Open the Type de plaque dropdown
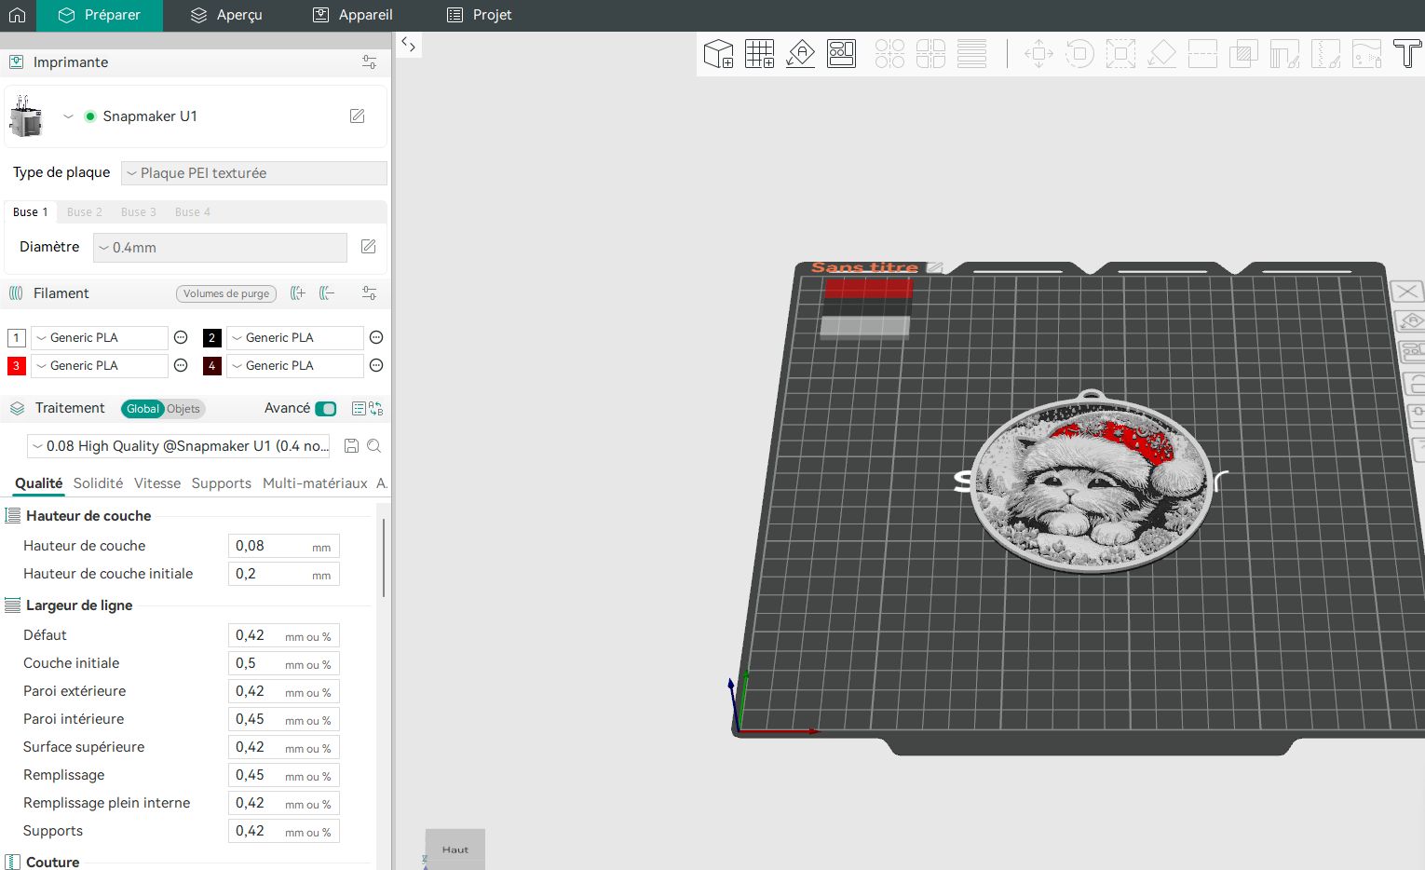The height and width of the screenshot is (870, 1425). tap(254, 173)
